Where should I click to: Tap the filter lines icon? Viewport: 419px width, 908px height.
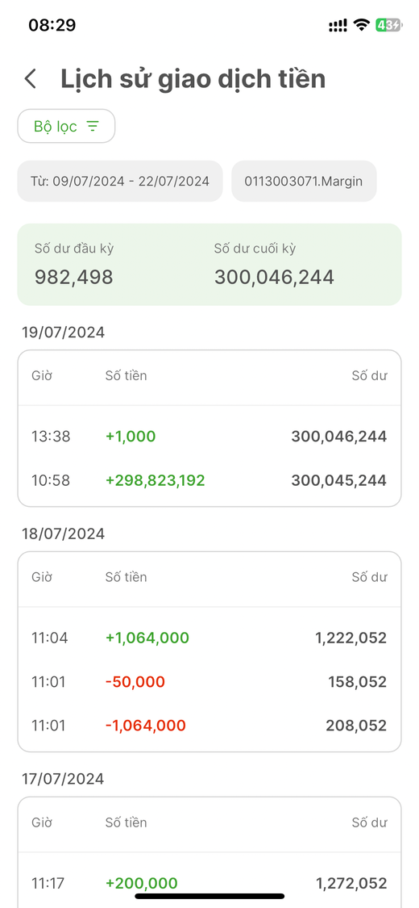pos(93,126)
